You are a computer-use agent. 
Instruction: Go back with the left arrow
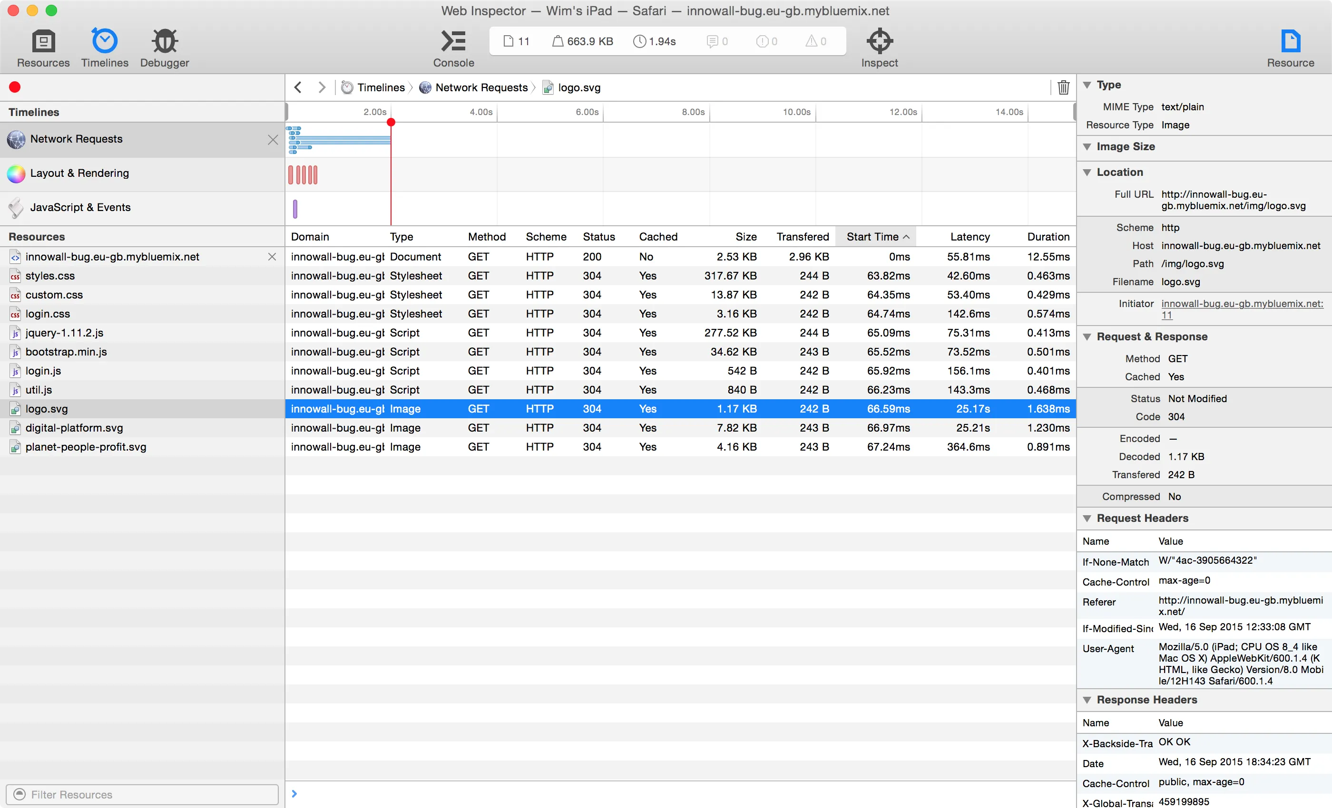[x=298, y=87]
